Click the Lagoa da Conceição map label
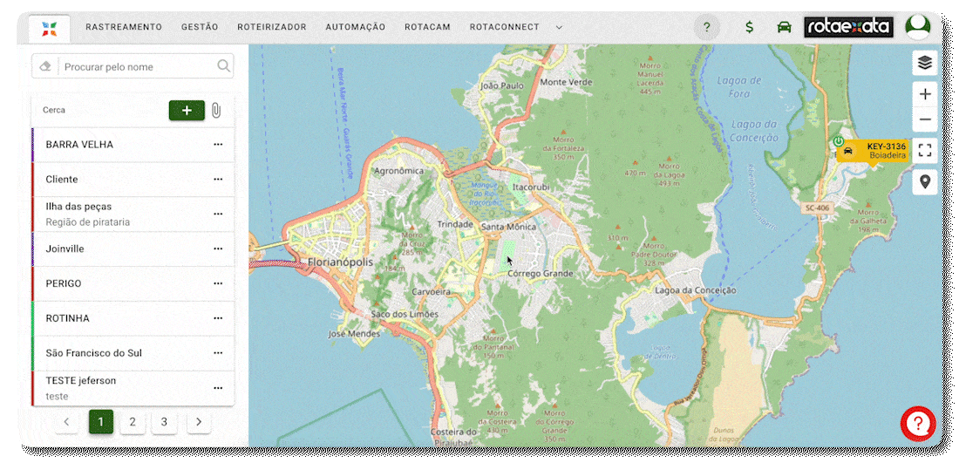 (x=696, y=290)
